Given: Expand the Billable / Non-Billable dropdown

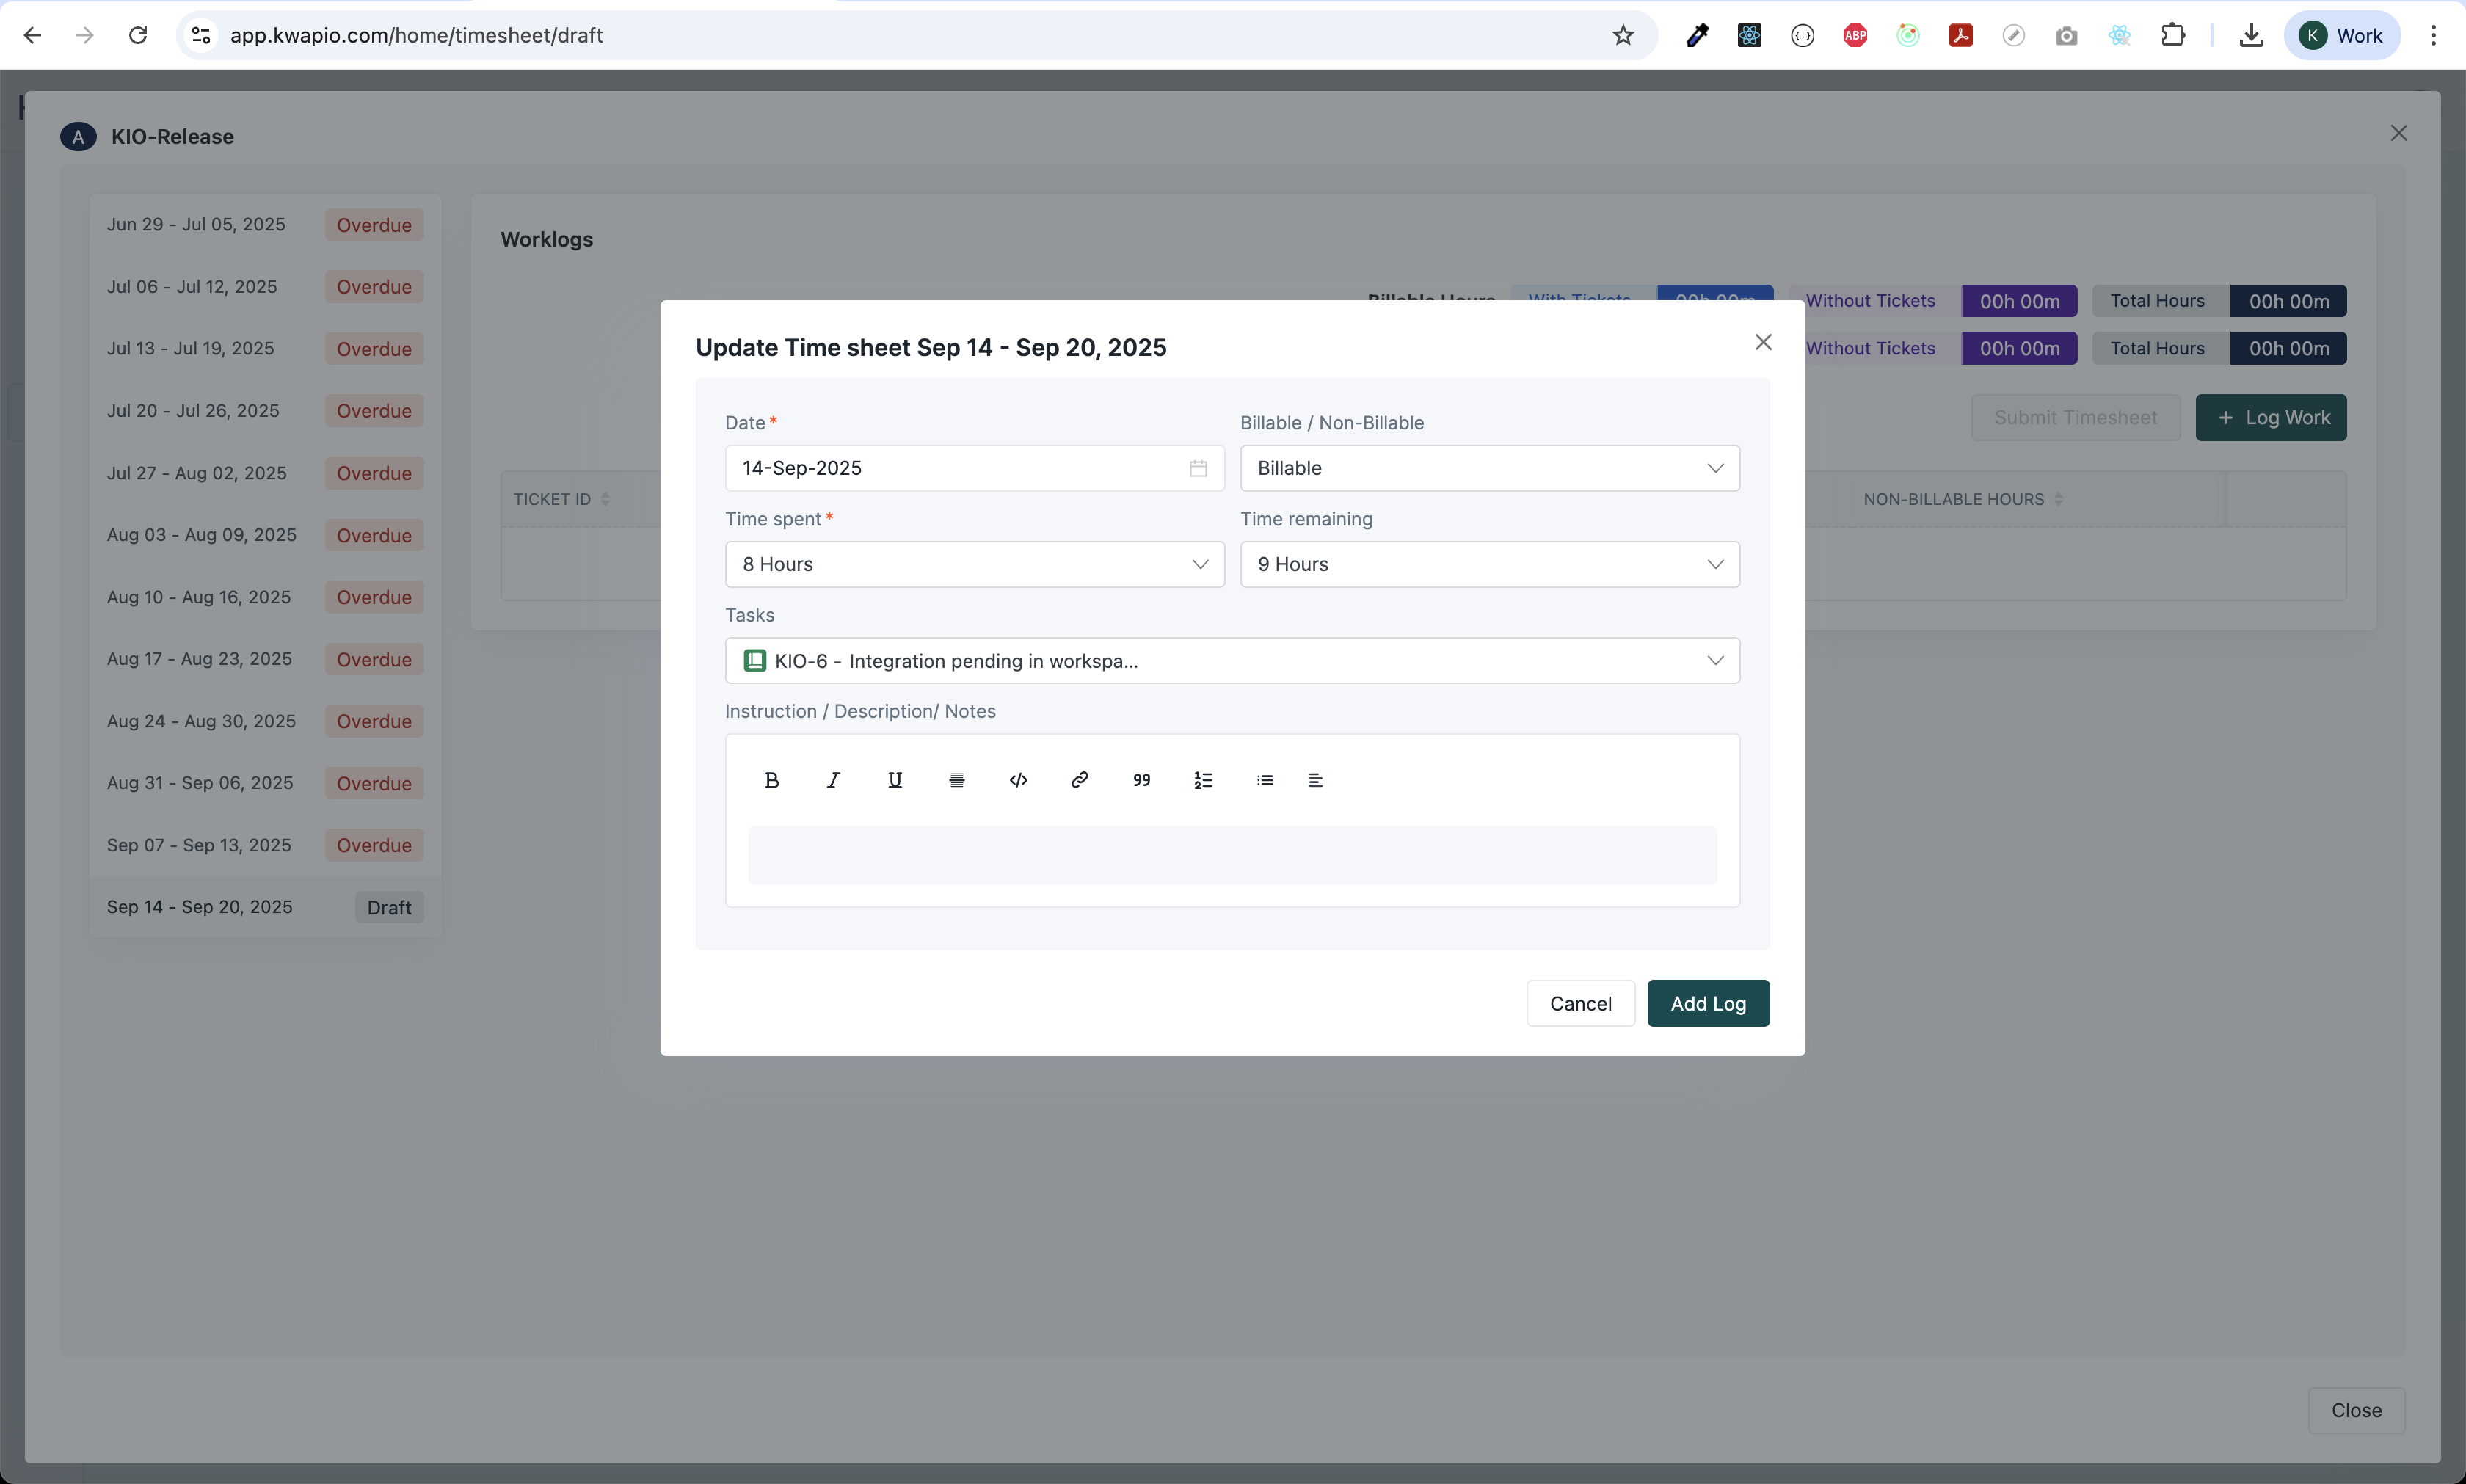Looking at the screenshot, I should (1489, 468).
